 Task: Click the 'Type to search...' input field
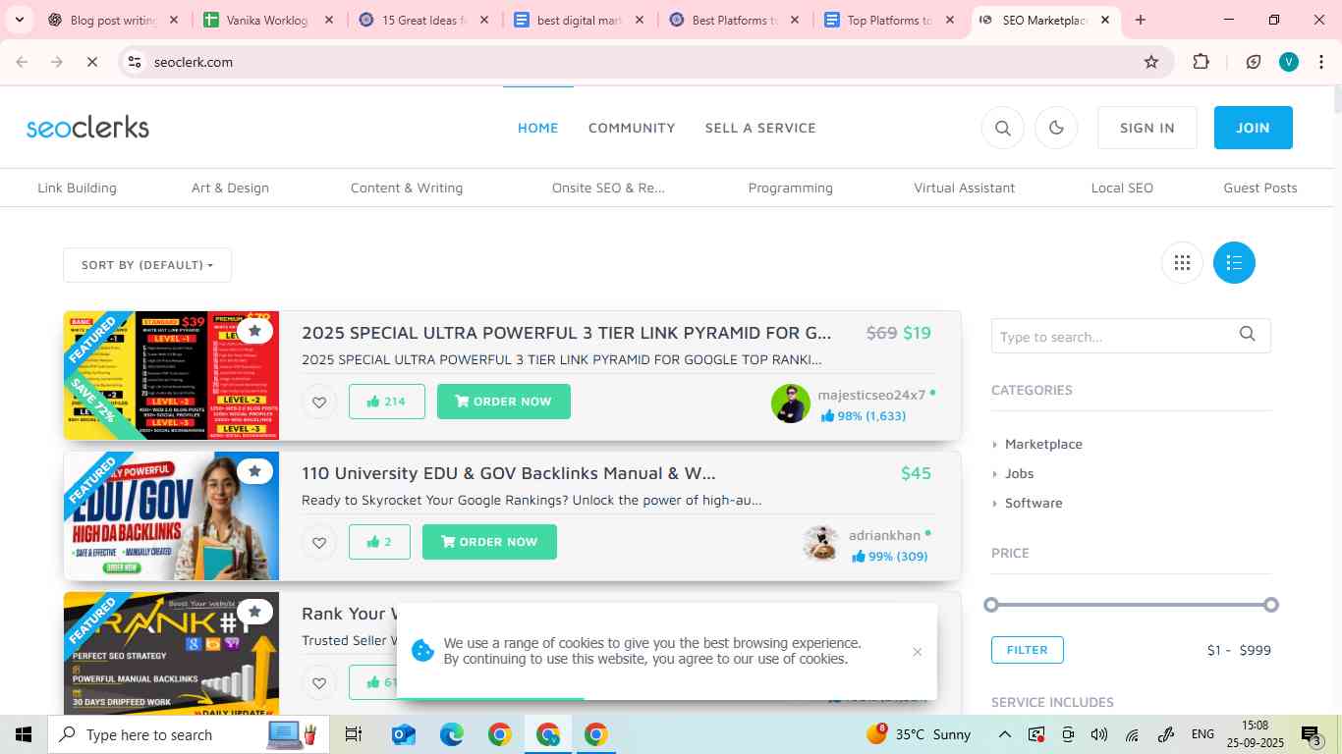(1100, 336)
